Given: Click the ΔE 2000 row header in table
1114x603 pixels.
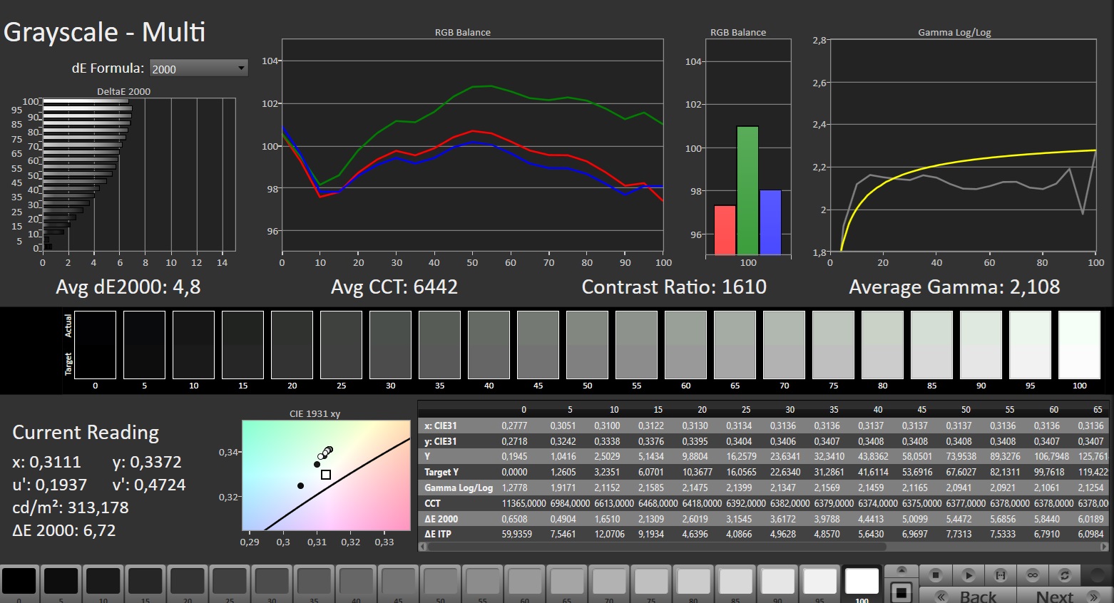Looking at the screenshot, I should (441, 519).
